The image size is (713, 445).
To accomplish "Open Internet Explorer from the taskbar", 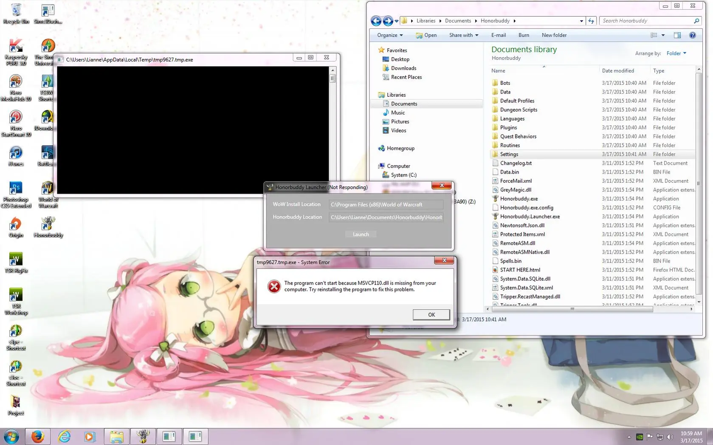I will pyautogui.click(x=65, y=436).
